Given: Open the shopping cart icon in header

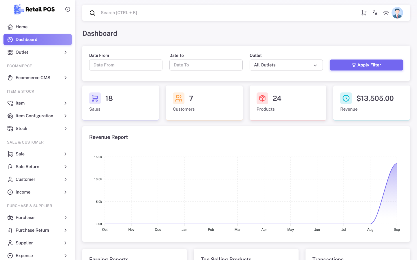Looking at the screenshot, I should [x=364, y=13].
